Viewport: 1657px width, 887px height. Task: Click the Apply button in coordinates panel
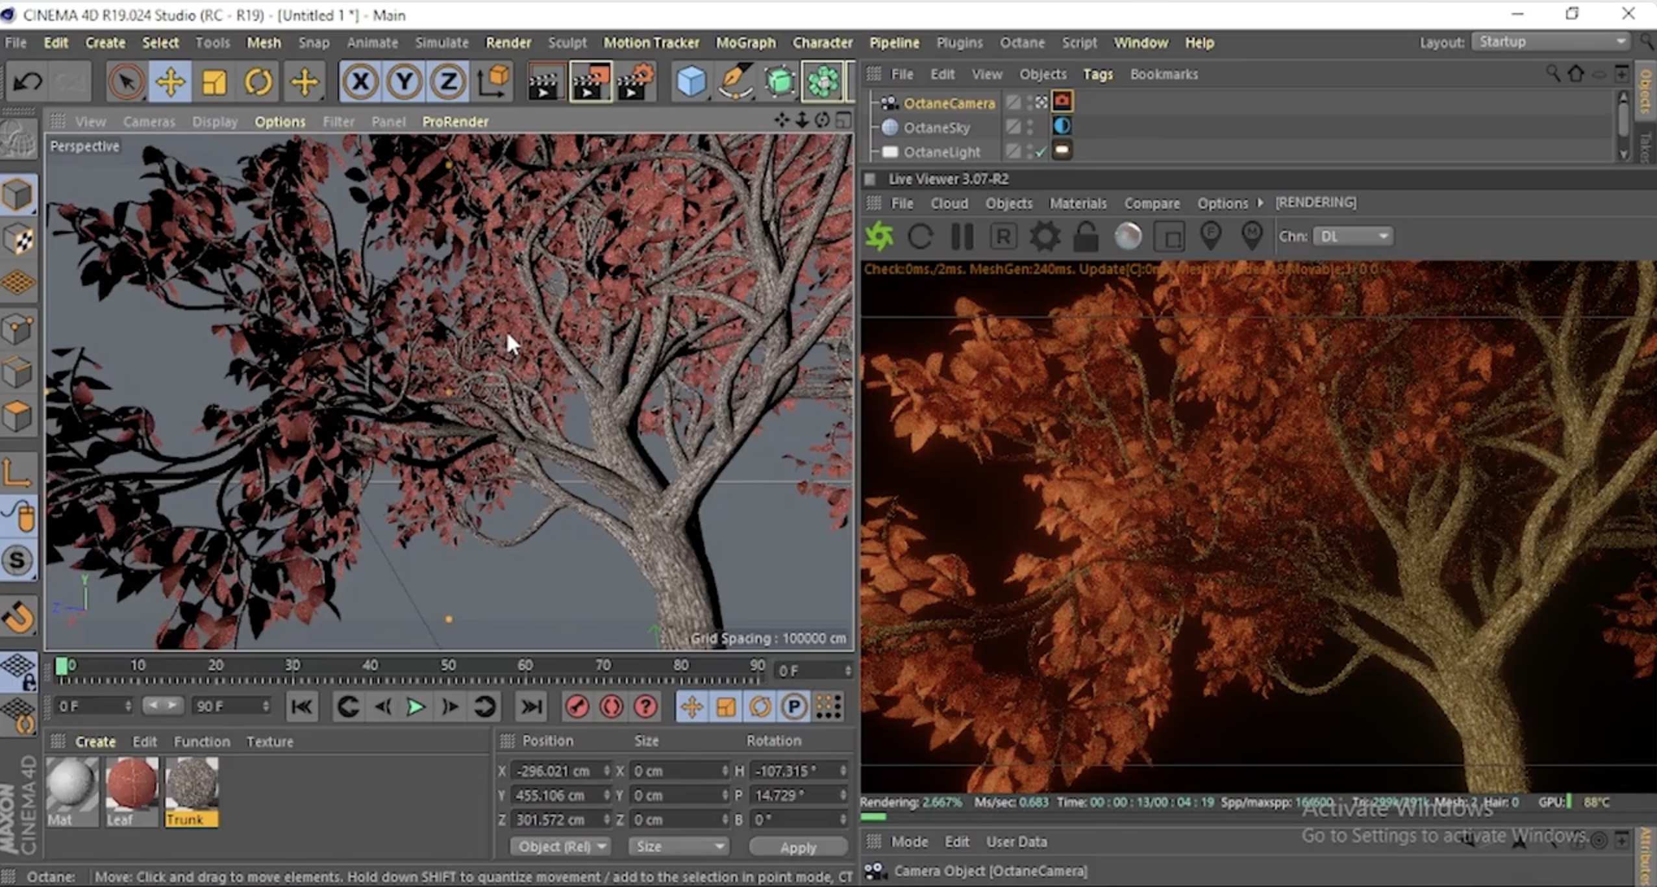797,846
